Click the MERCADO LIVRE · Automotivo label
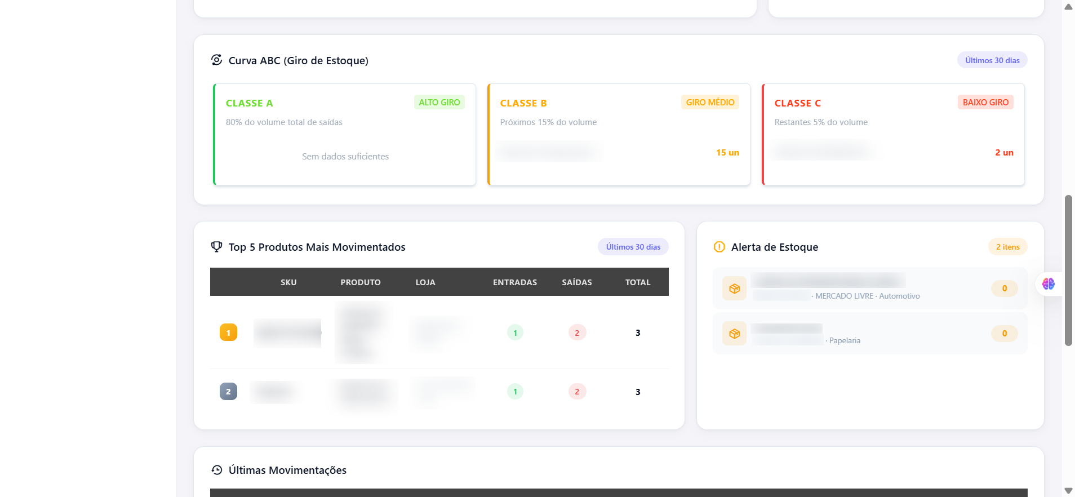This screenshot has height=497, width=1075. 868,296
